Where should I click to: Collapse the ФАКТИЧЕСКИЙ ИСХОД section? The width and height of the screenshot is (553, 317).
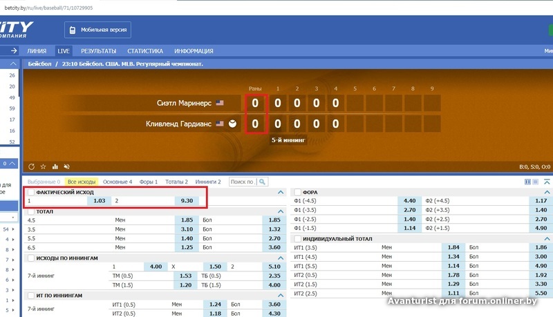coord(281,192)
